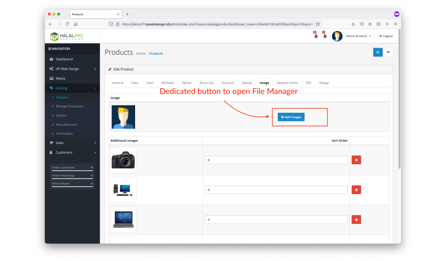Remove the desktop computer image row

click(356, 190)
